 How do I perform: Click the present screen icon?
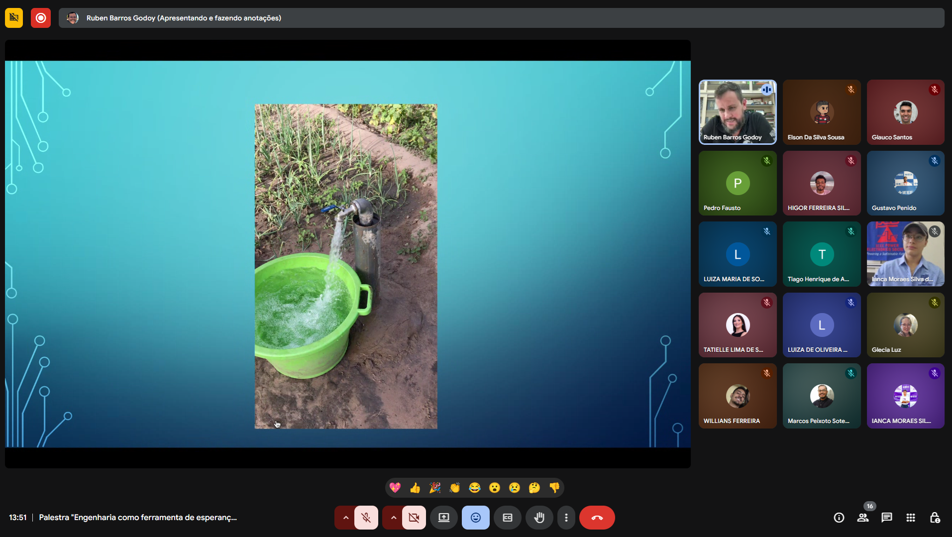coord(443,518)
